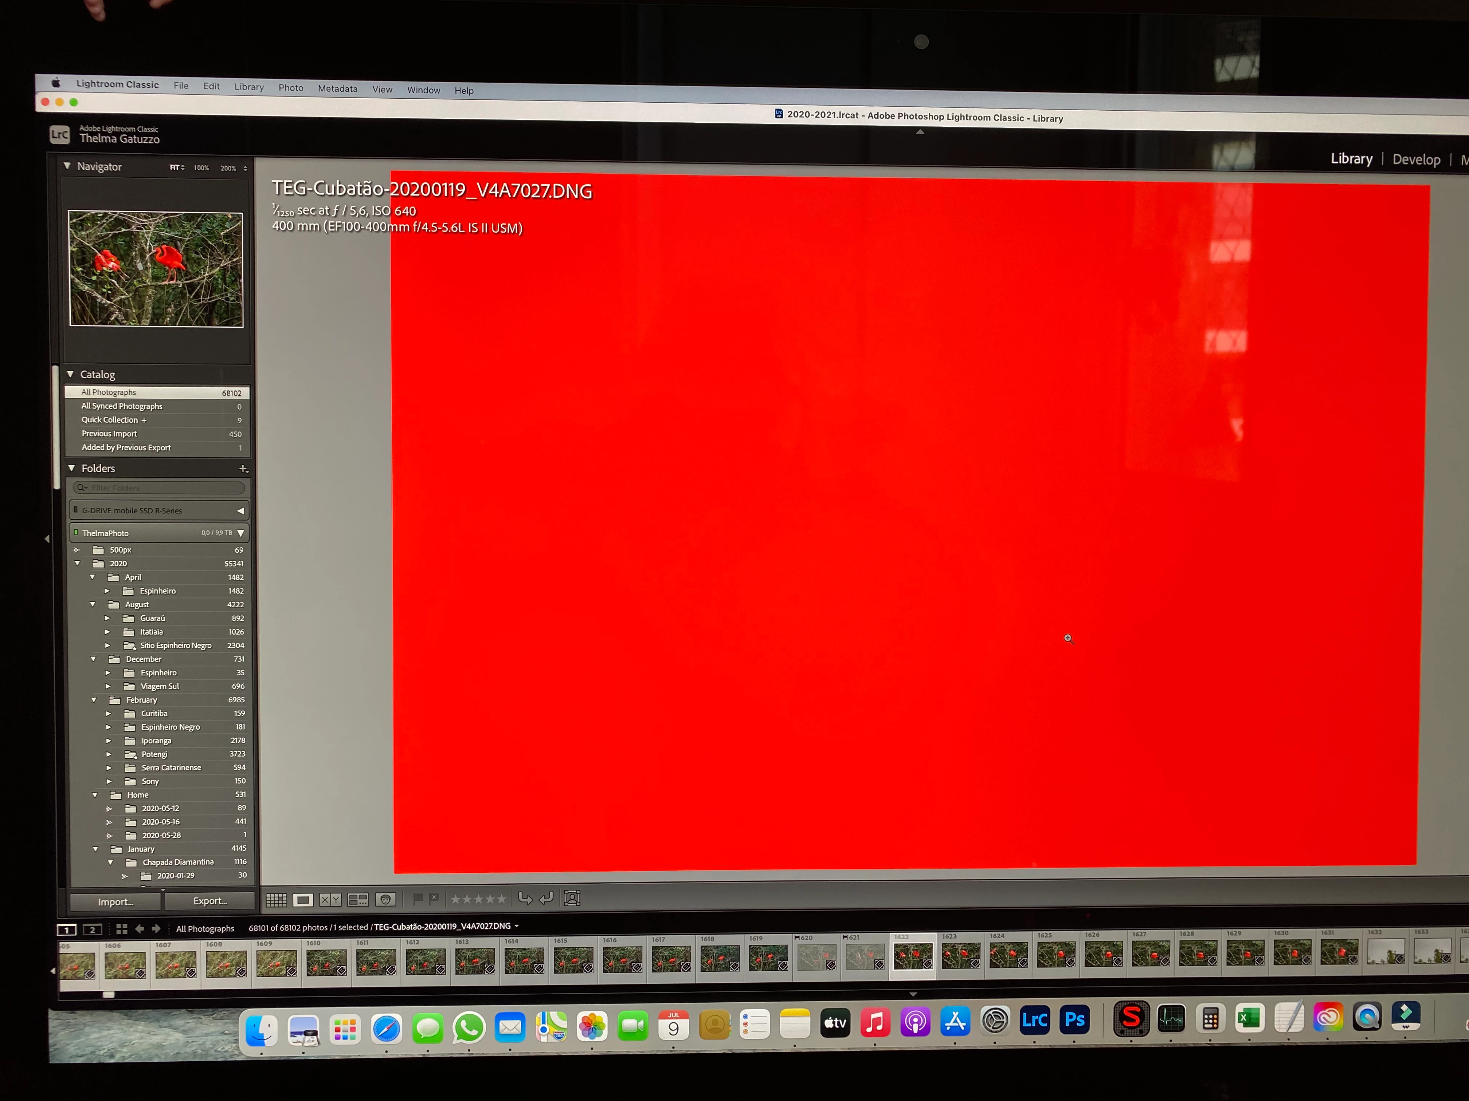The height and width of the screenshot is (1101, 1469).
Task: Go forward with the filmstrip right arrow
Action: tap(157, 928)
